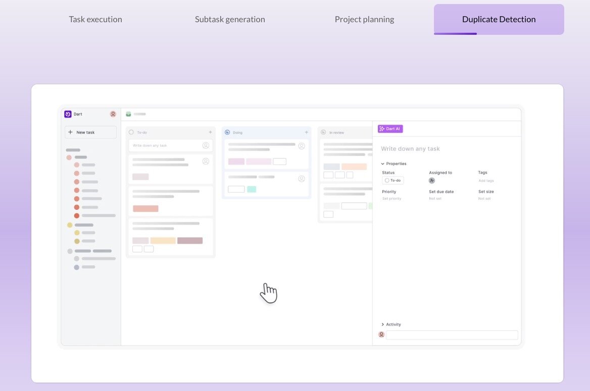Click the green workspace icon in the breadcrumb bar

(128, 114)
